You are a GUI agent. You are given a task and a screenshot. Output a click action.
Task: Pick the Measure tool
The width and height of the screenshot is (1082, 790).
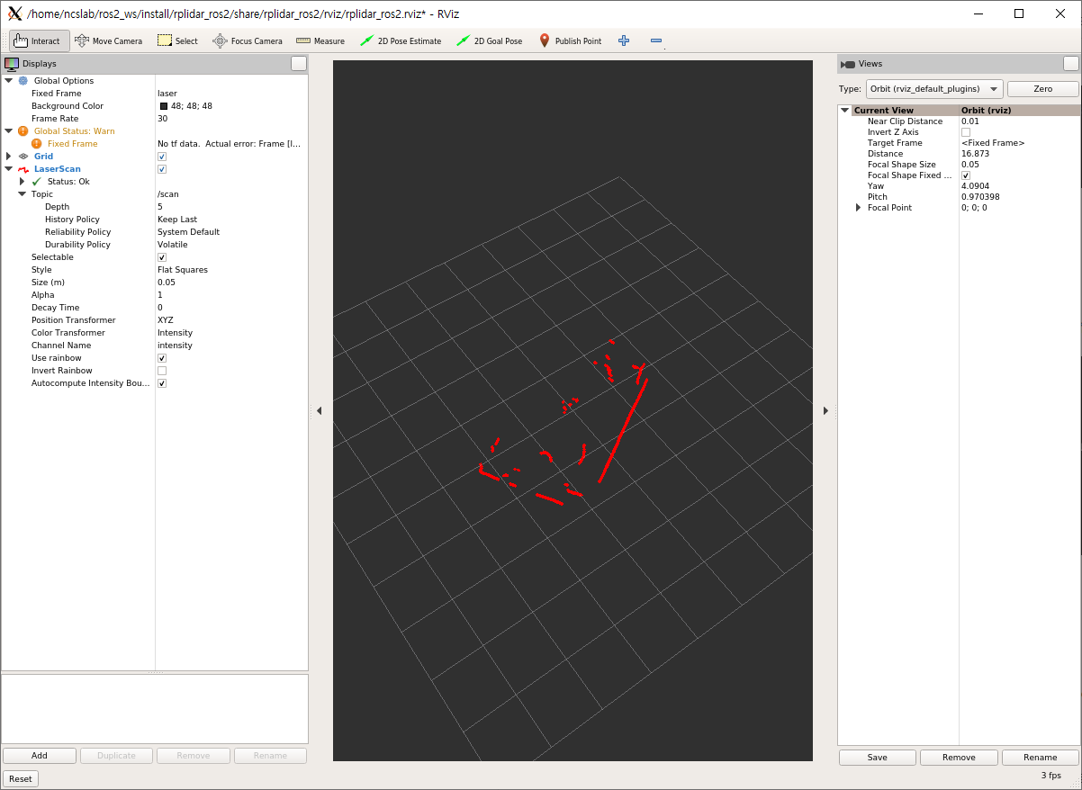pyautogui.click(x=320, y=40)
